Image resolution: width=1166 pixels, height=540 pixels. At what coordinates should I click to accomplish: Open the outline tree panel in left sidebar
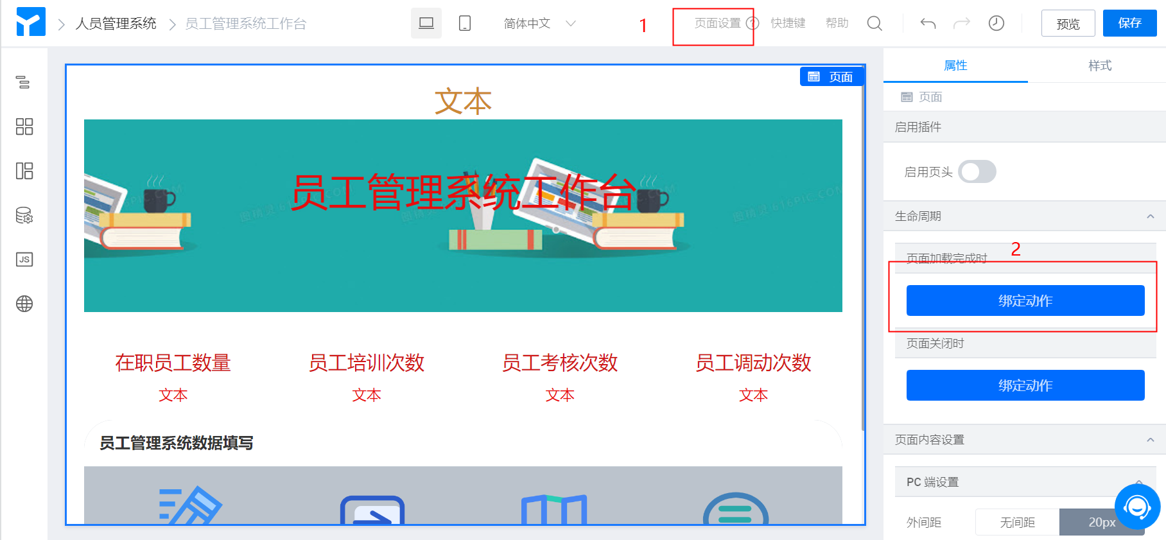click(24, 82)
